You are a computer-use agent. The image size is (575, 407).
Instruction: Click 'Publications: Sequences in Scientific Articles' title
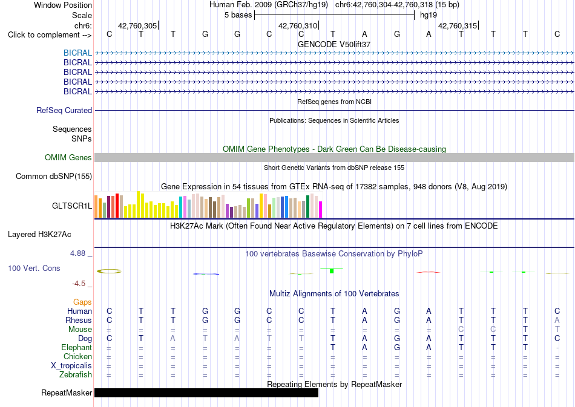[334, 120]
